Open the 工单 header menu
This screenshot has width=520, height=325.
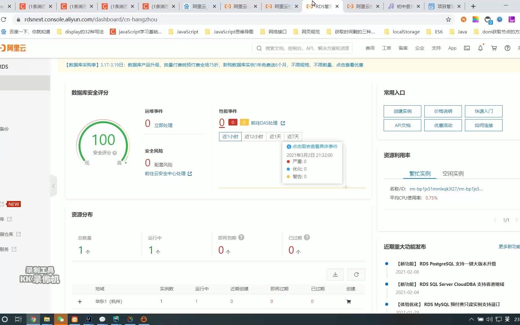coord(386,48)
